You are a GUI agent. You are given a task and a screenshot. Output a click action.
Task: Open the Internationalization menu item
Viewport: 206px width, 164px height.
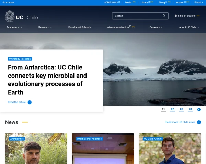118,27
